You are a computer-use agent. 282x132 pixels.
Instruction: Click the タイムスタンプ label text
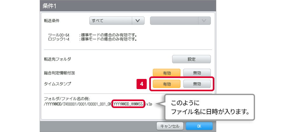coord(58,84)
